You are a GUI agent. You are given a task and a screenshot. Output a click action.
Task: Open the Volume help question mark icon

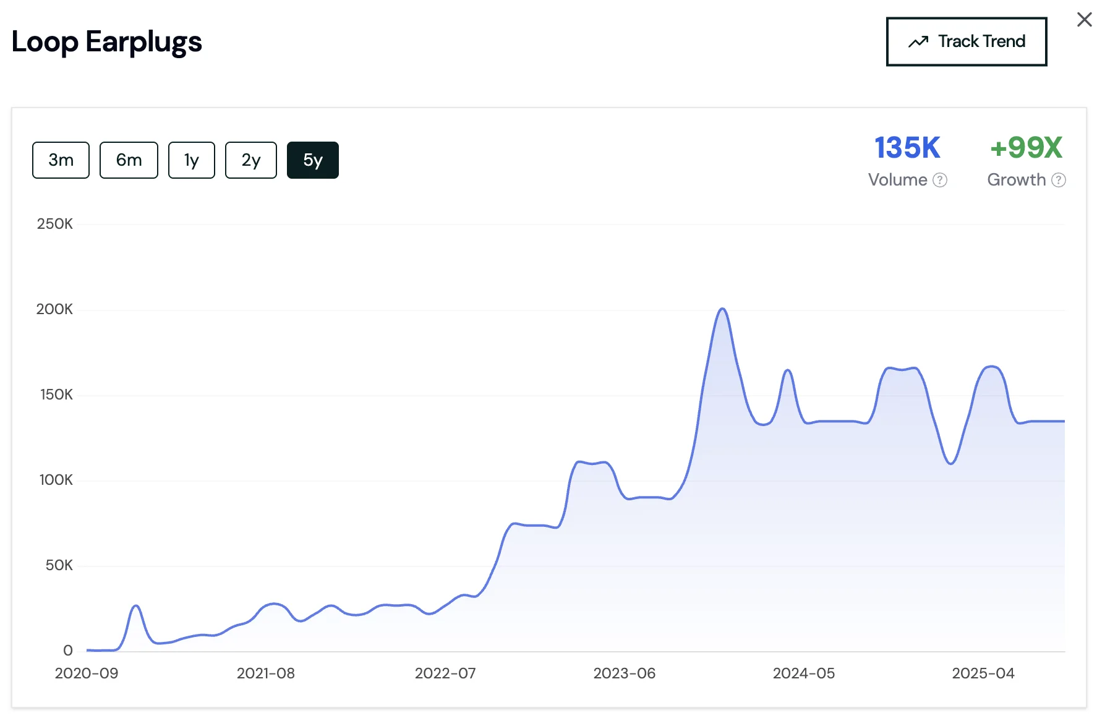940,180
